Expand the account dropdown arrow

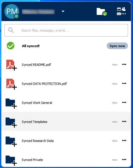pyautogui.click(x=63, y=11)
